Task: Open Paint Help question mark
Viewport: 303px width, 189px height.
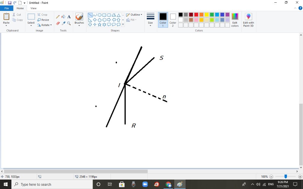Action: [300, 8]
